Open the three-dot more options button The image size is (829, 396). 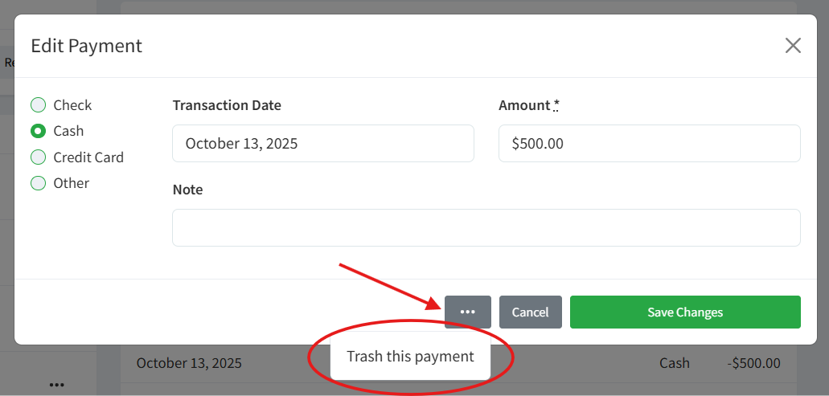click(x=467, y=312)
